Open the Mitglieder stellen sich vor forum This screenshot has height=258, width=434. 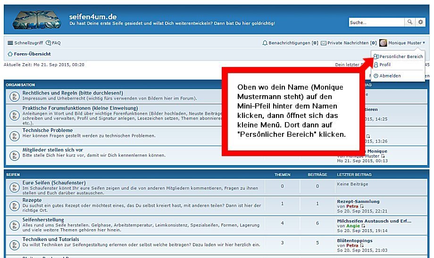click(52, 150)
